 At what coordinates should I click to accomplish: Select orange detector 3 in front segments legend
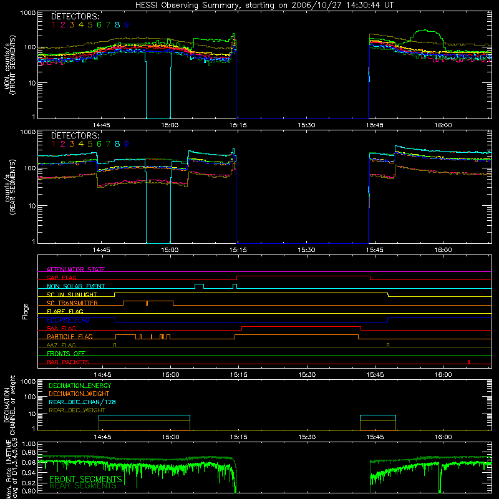[72, 25]
